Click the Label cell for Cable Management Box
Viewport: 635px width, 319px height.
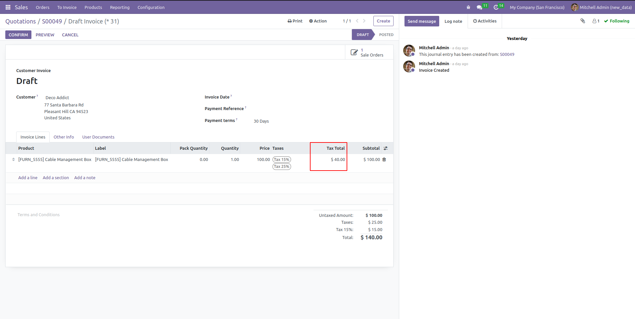coord(132,160)
